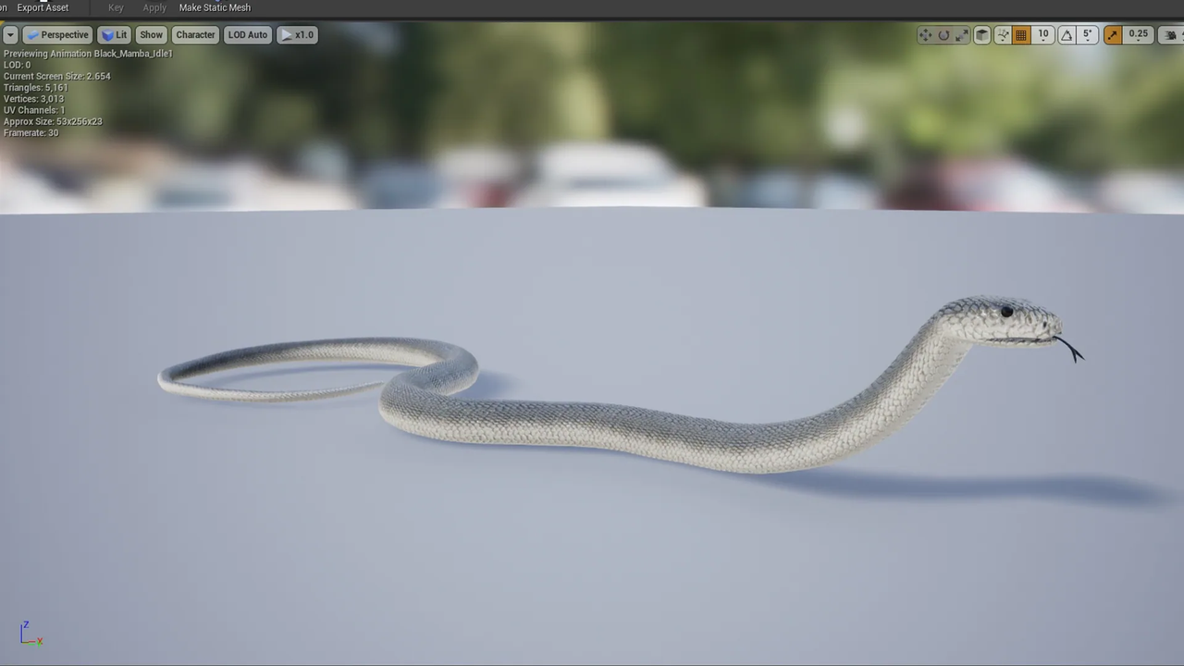Select the Translate (move) gizmo tool
The height and width of the screenshot is (666, 1184).
(x=925, y=35)
